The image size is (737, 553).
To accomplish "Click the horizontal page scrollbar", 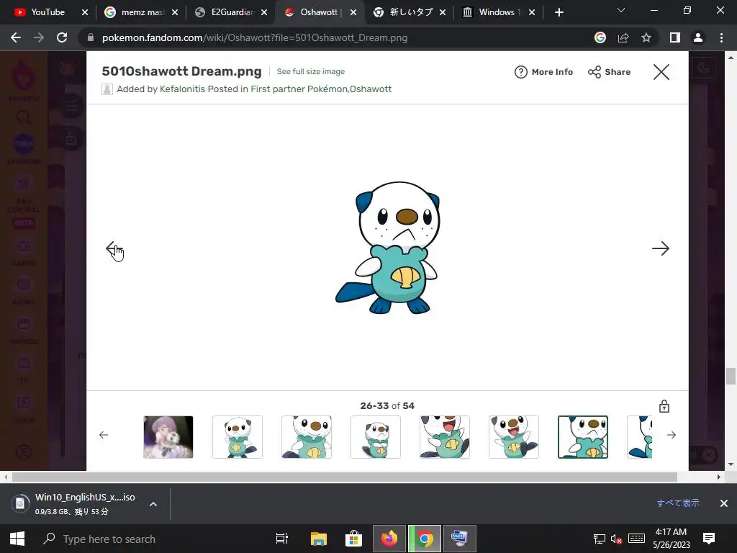I will tap(345, 477).
